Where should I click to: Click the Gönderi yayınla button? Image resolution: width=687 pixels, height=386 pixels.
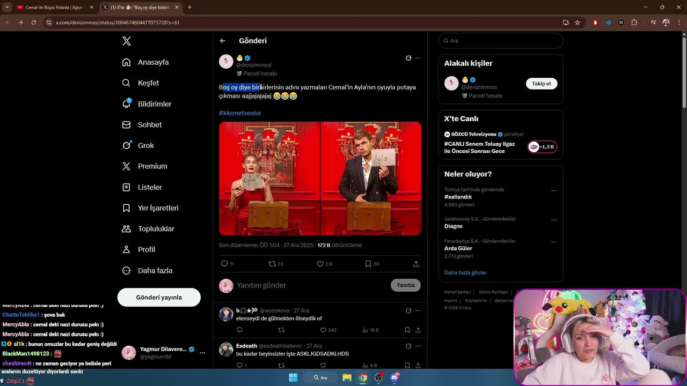[159, 297]
